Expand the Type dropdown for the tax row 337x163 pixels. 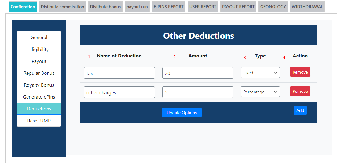coord(260,73)
